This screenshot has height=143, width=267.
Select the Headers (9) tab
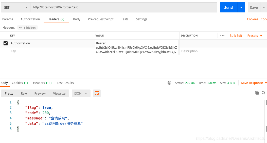coord(56,19)
